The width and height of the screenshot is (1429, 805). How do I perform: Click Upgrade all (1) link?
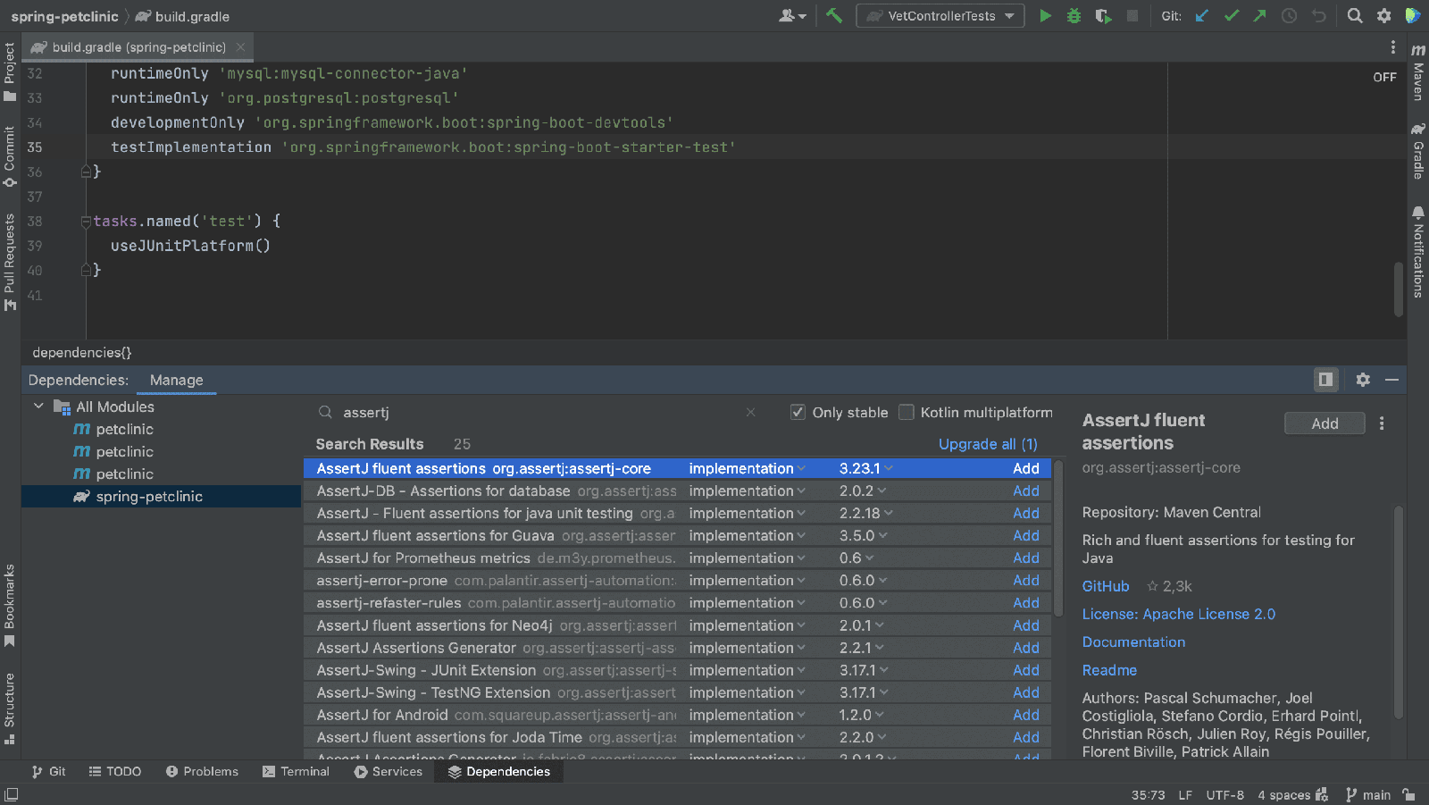click(988, 444)
